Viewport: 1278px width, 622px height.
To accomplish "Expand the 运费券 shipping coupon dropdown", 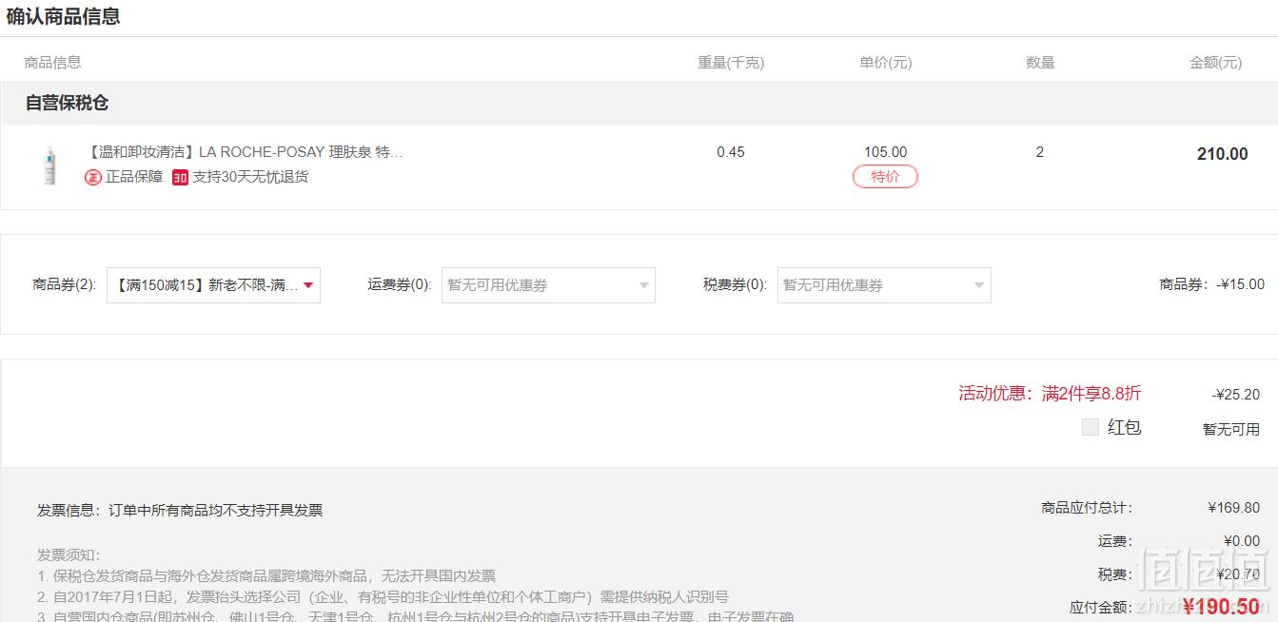I will pyautogui.click(x=548, y=285).
